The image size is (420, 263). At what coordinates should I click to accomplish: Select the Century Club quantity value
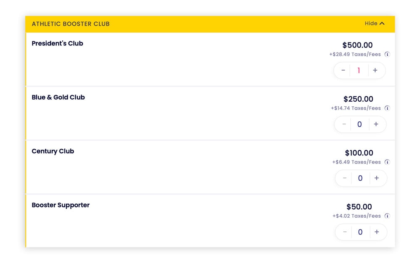click(360, 178)
